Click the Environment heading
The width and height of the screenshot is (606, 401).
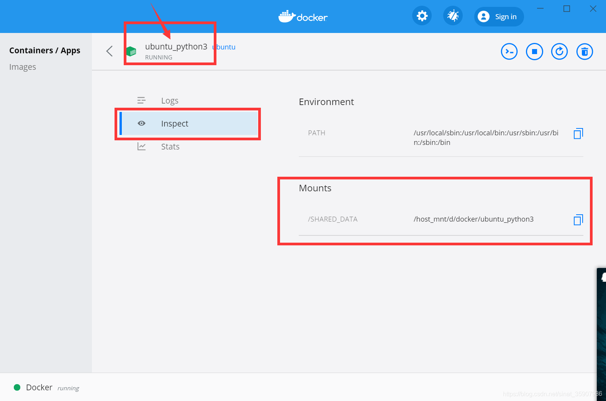tap(326, 102)
